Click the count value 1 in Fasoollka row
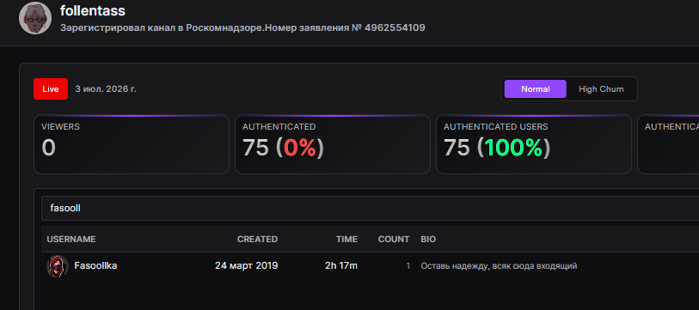 (408, 266)
